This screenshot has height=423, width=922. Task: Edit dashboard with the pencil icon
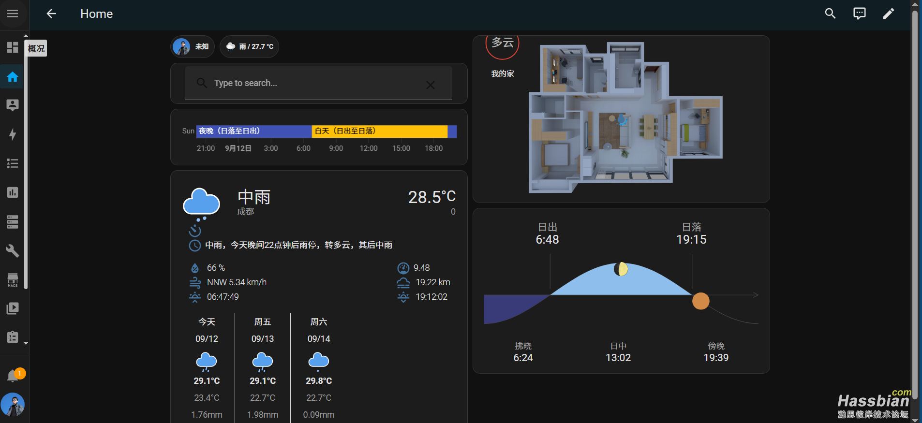pos(888,14)
